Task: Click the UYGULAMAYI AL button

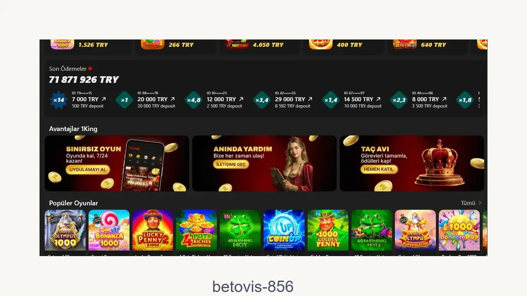Action: (87, 170)
